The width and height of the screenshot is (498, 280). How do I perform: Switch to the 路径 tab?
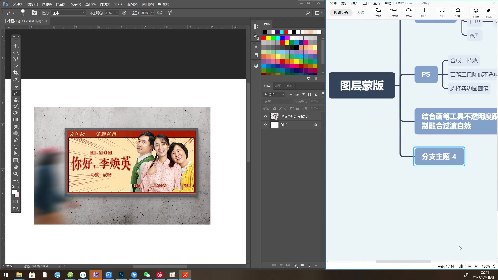click(290, 86)
